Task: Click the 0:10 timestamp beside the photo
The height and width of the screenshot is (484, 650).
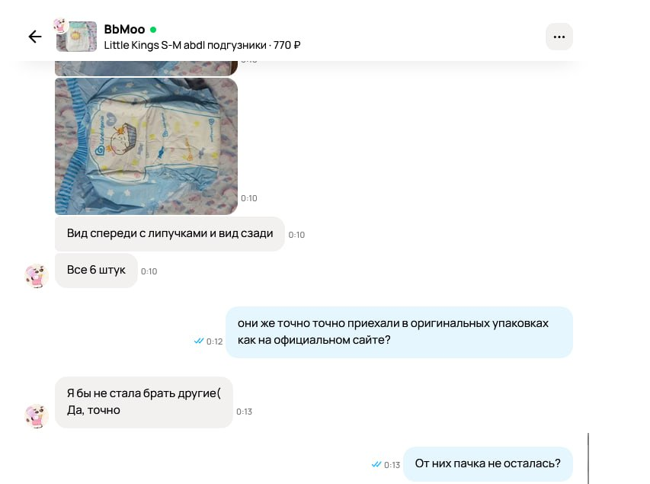Action: (249, 198)
